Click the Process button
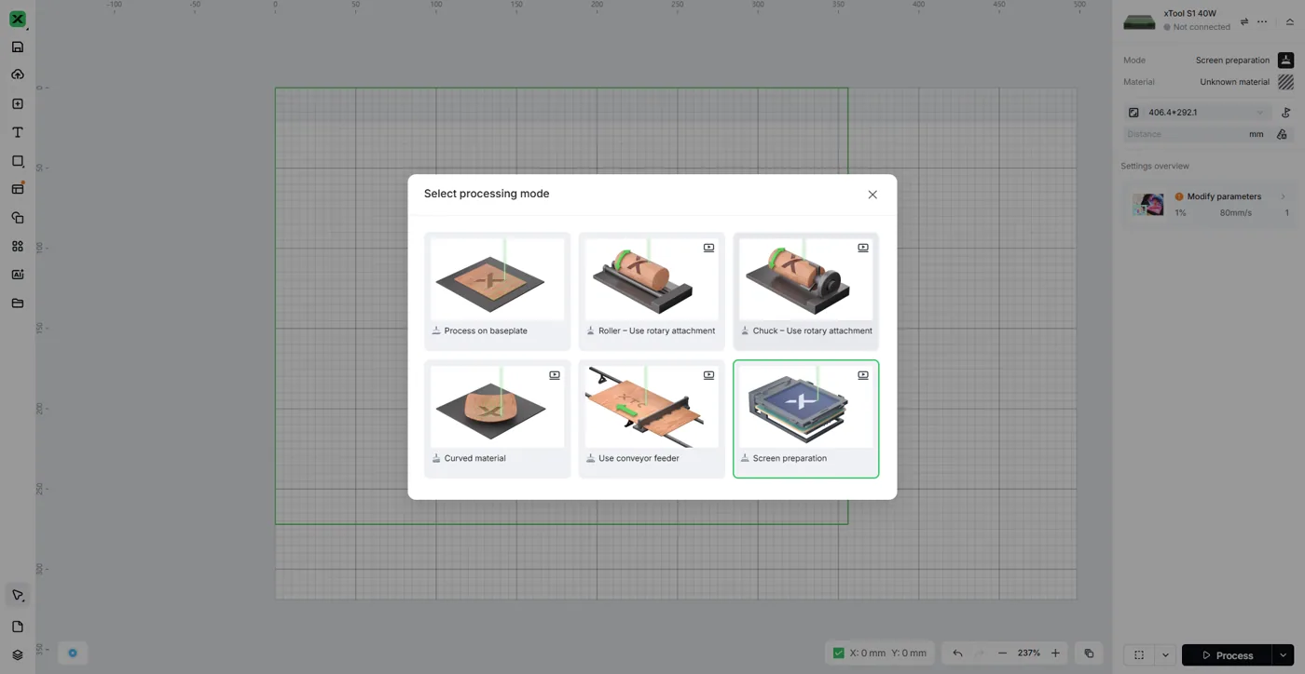 click(1227, 655)
